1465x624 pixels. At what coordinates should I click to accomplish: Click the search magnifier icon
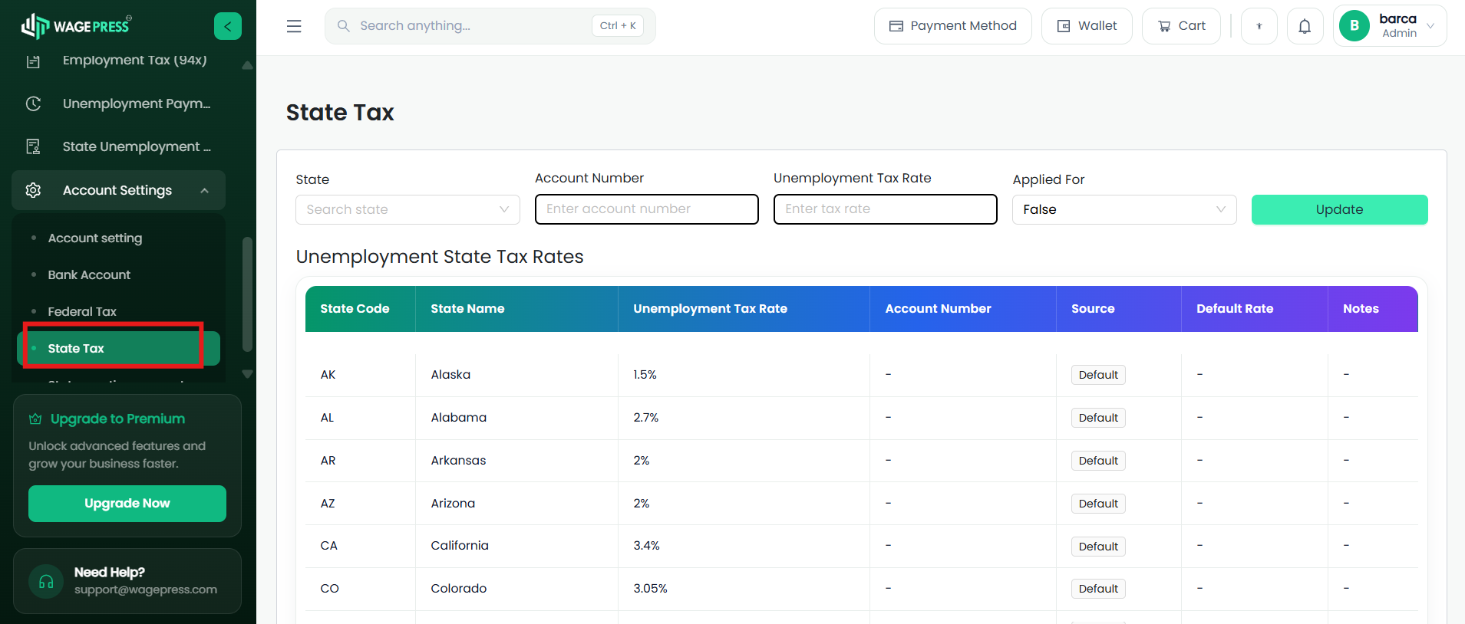pyautogui.click(x=344, y=26)
